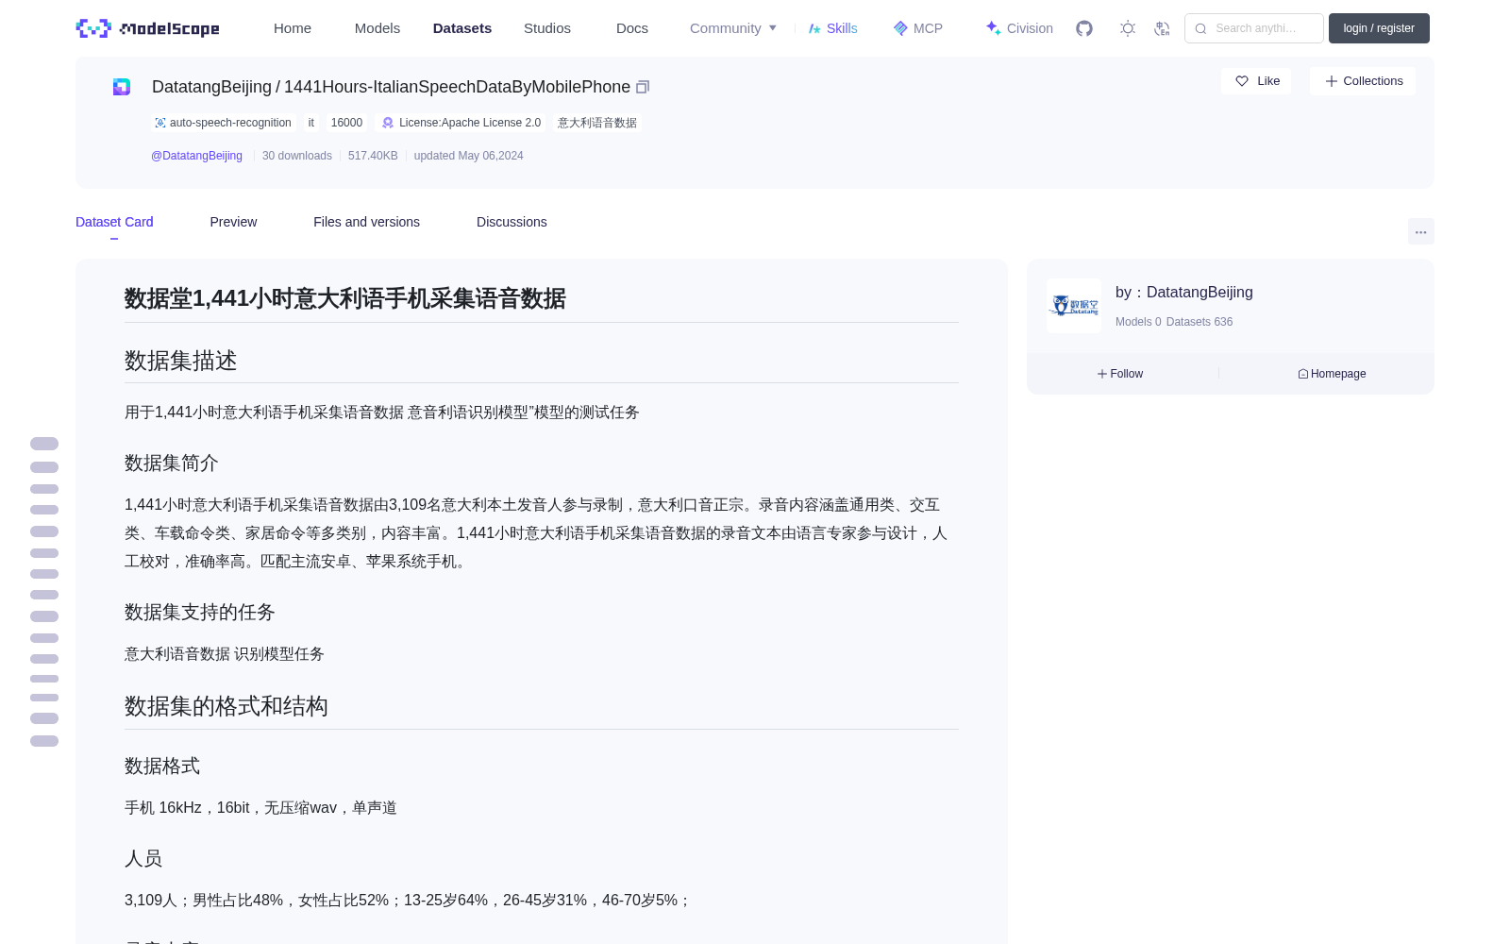Click the auto-speech-recognition tag
Image resolution: width=1510 pixels, height=944 pixels.
point(223,123)
